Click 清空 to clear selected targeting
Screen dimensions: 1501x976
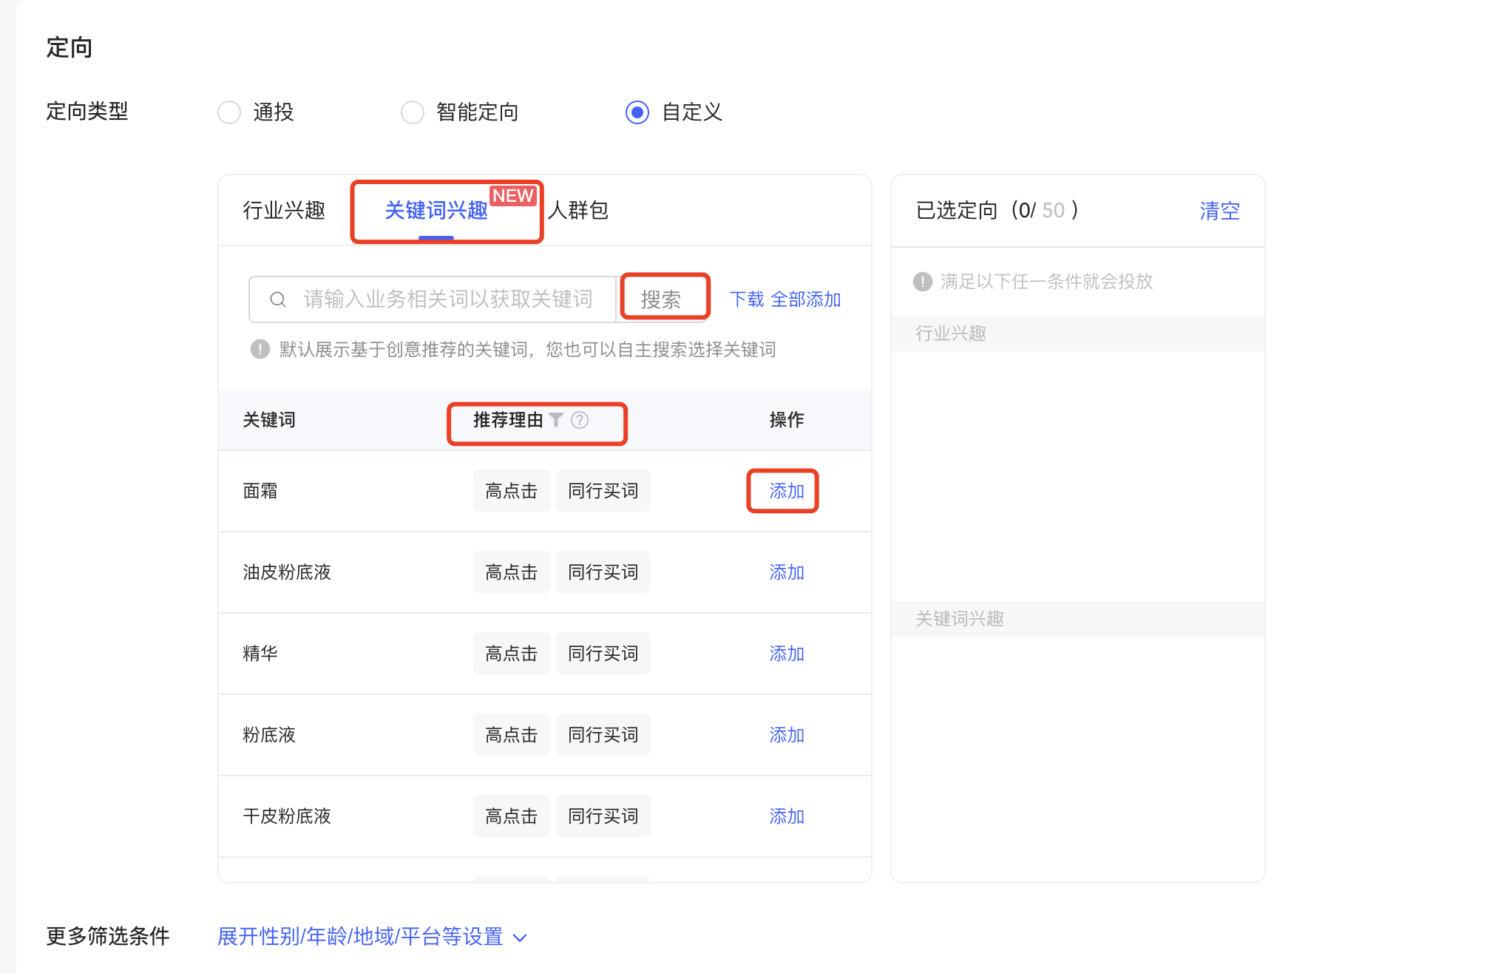[1219, 211]
